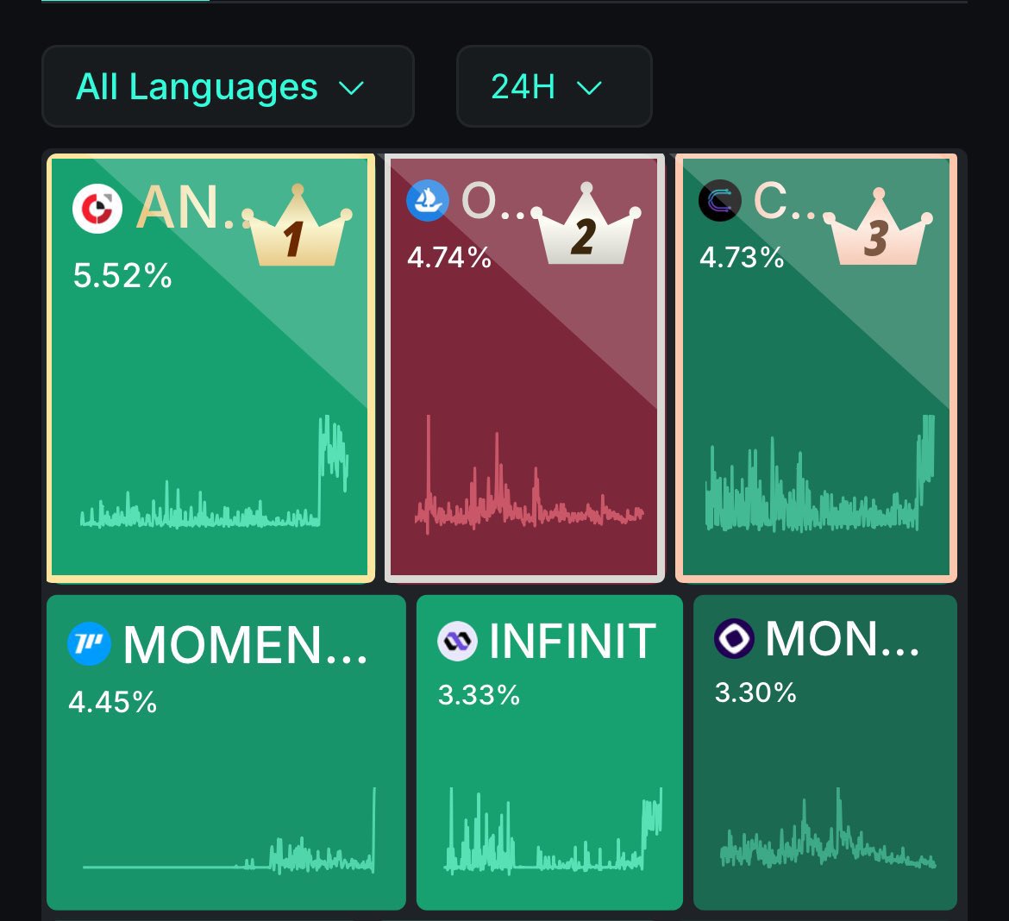
Task: Click the chevron next to 24H
Action: (589, 88)
